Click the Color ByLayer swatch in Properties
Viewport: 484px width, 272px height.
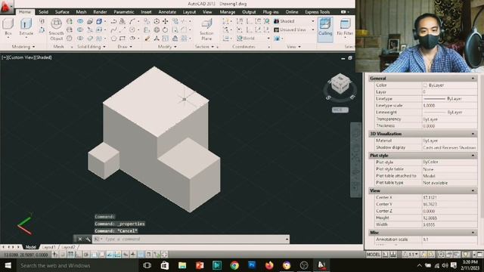(x=425, y=85)
